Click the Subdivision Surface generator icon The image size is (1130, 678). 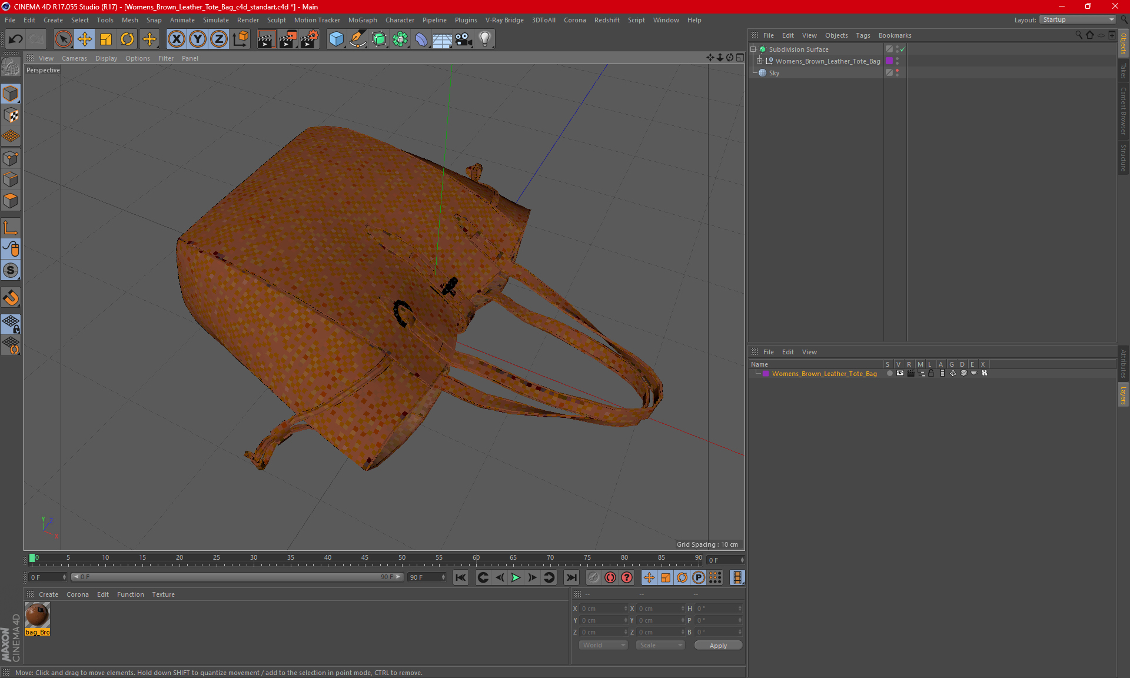379,39
